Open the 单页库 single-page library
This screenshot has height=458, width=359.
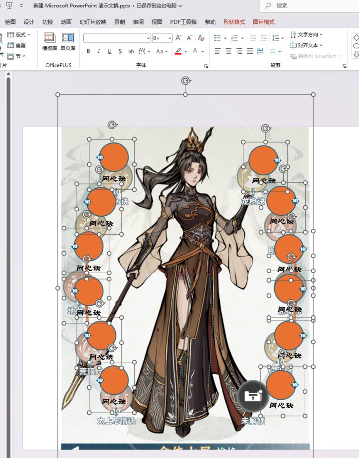(x=68, y=41)
